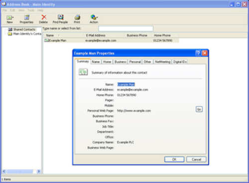Click Cancel in the Properties dialog

(x=196, y=159)
